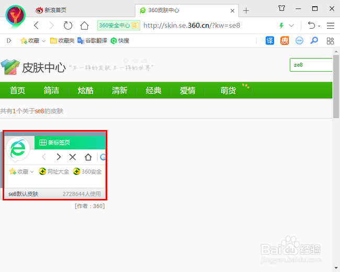
Task: Click the page vertical scrollbar thumb
Action: pyautogui.click(x=336, y=86)
